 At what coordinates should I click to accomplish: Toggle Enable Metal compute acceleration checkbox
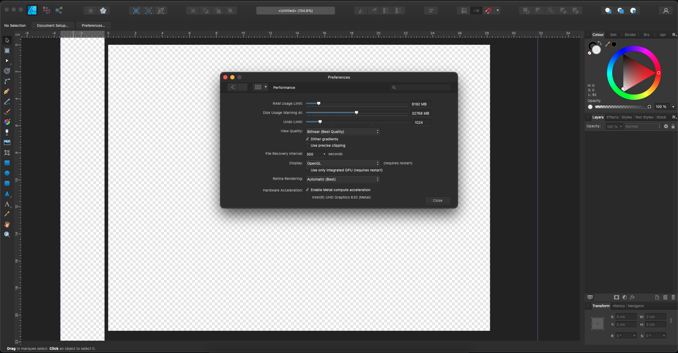(308, 190)
